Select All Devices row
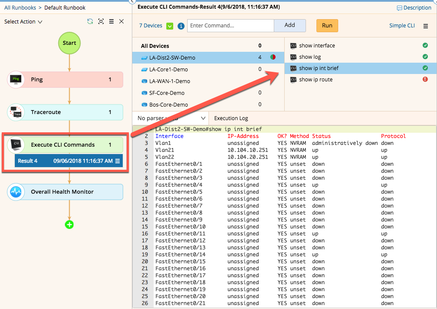Screen dimensions: 437x309 (208, 46)
